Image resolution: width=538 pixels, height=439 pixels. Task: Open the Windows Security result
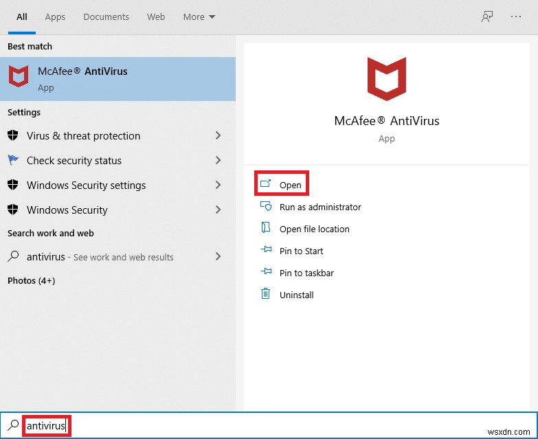(117, 210)
